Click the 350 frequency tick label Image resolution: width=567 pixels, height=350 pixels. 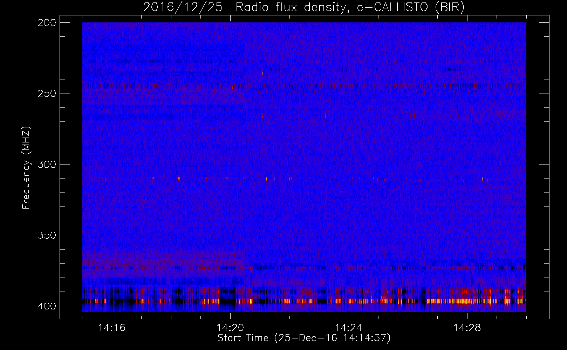pos(47,235)
